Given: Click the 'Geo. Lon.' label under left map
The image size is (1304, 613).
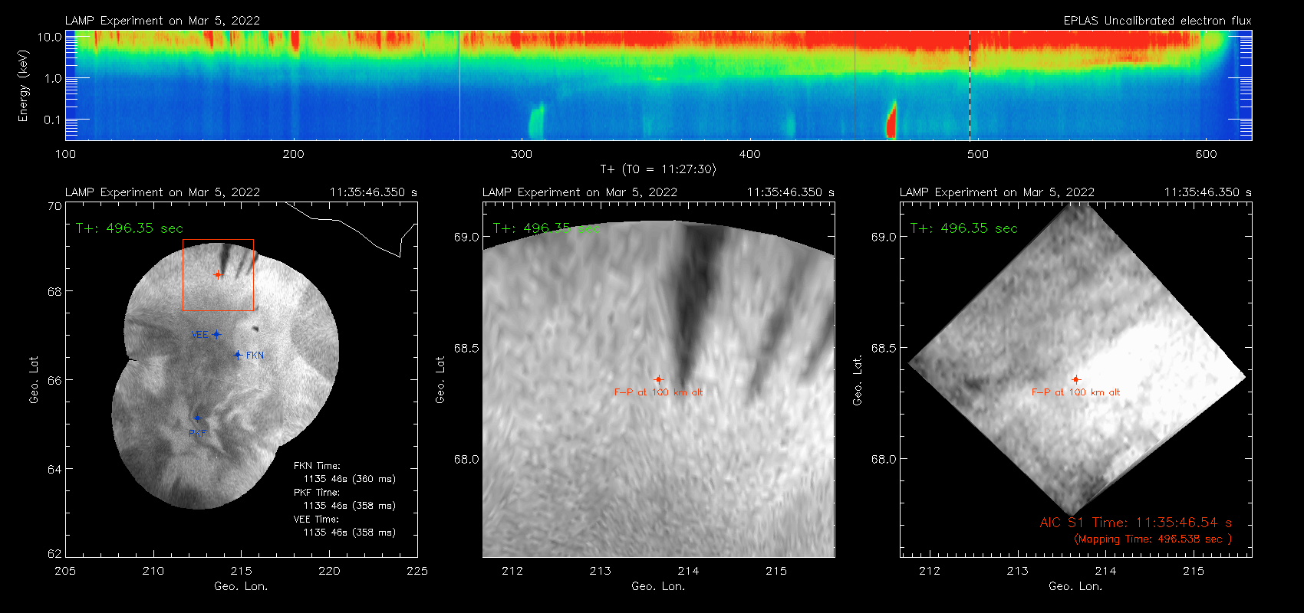Looking at the screenshot, I should click(x=241, y=586).
